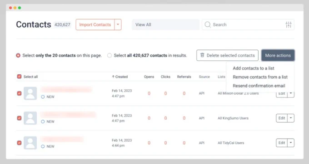
Task: Open the View All dropdown
Action: click(x=165, y=24)
